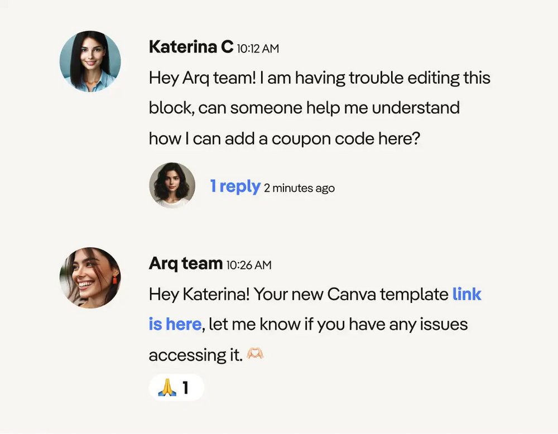Click Katerina C's profile avatar
The width and height of the screenshot is (558, 434).
click(x=90, y=61)
